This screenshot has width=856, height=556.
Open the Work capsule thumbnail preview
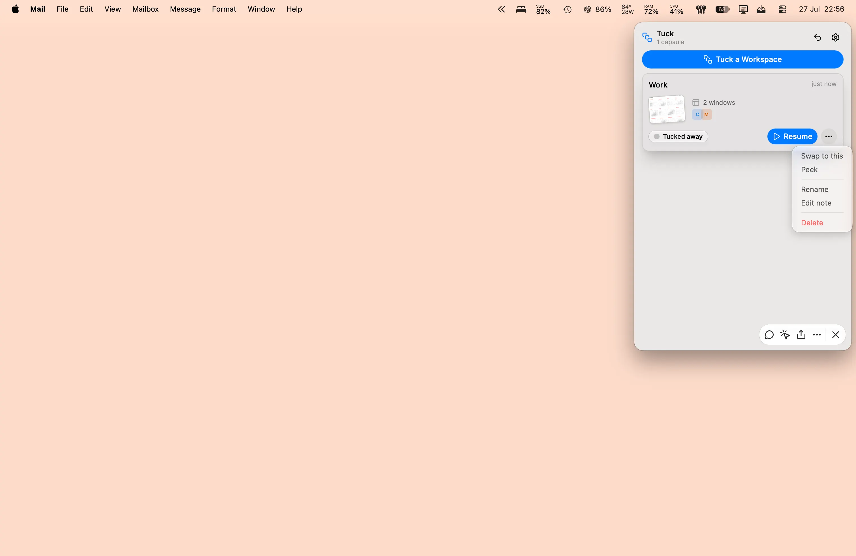[x=666, y=109]
